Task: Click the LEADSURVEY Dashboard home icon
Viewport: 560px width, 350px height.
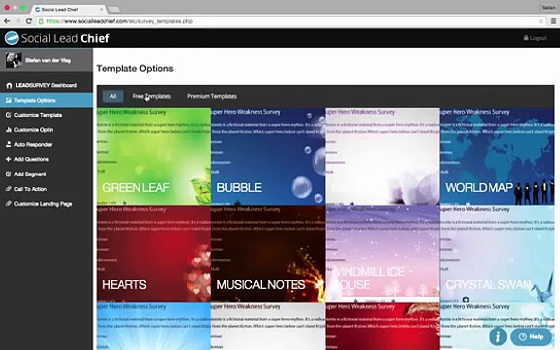Action: pyautogui.click(x=9, y=86)
